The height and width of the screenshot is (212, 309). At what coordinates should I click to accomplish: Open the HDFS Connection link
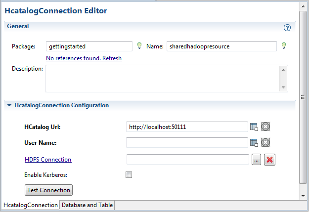[48, 160]
